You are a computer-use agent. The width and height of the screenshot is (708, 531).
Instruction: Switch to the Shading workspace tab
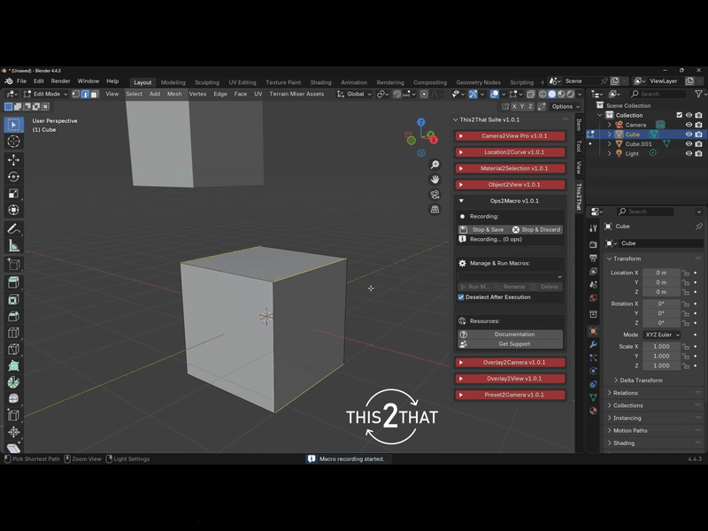point(320,82)
